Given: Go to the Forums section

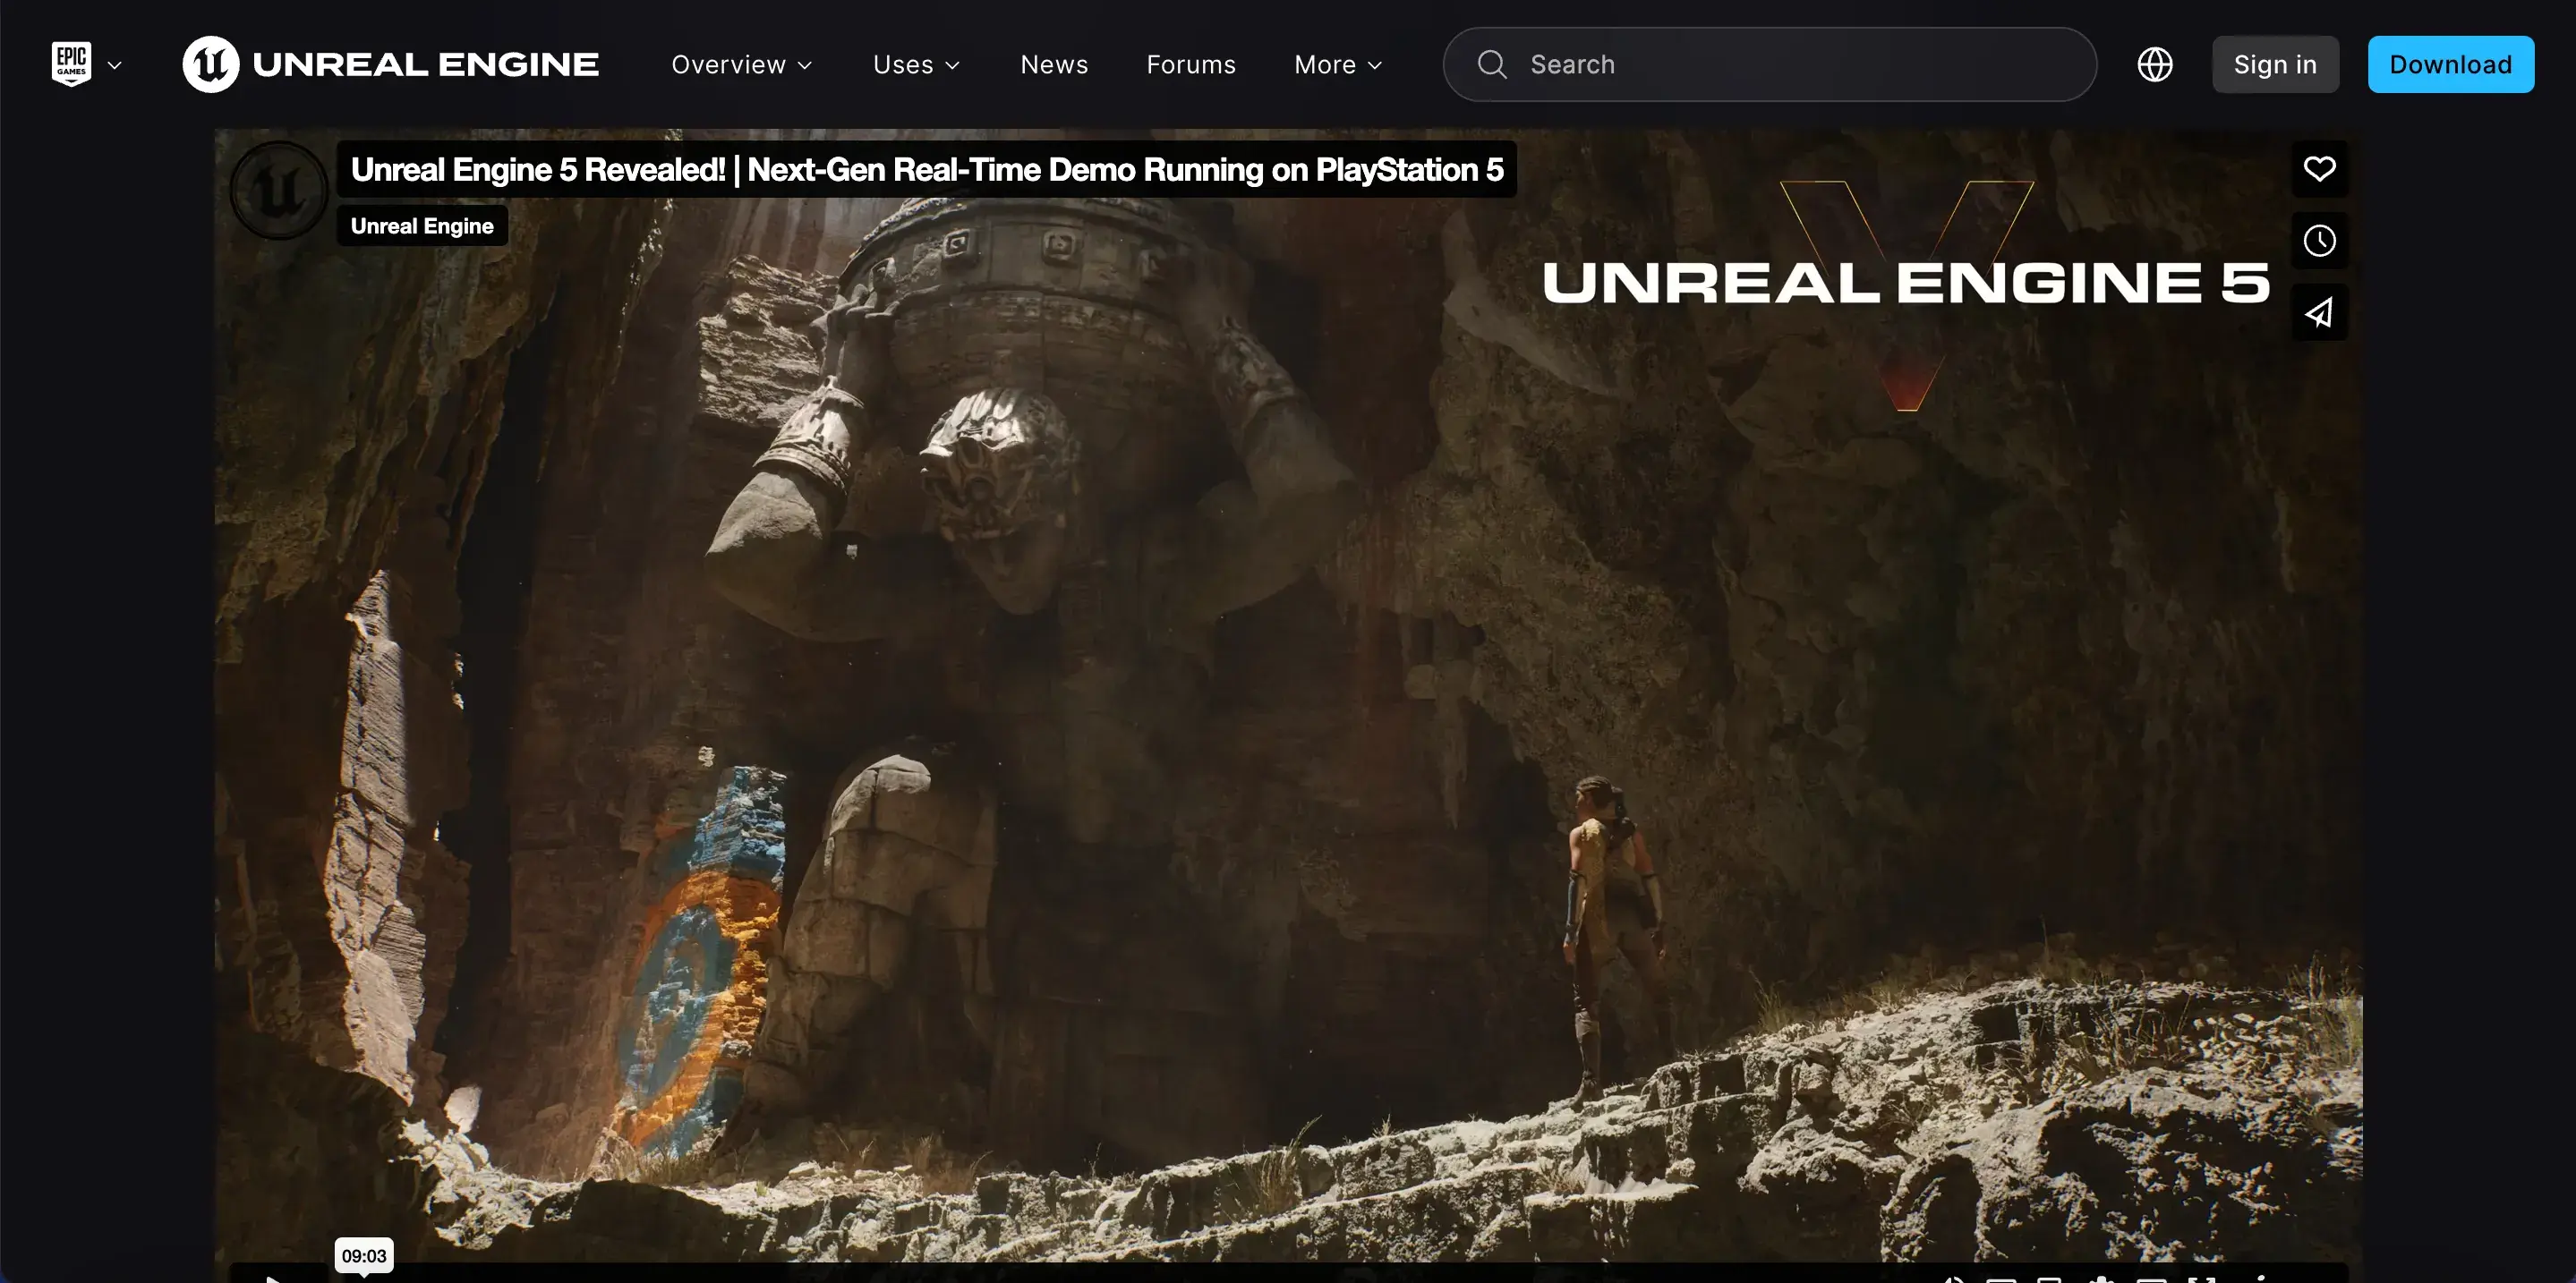Looking at the screenshot, I should point(1190,63).
